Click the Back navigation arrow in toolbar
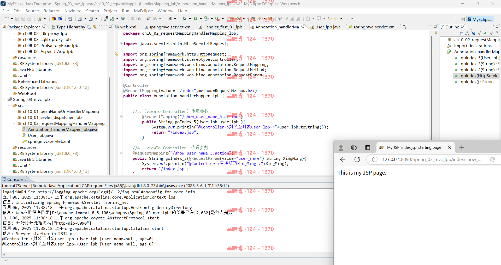The image size is (501, 265). click(x=336, y=19)
